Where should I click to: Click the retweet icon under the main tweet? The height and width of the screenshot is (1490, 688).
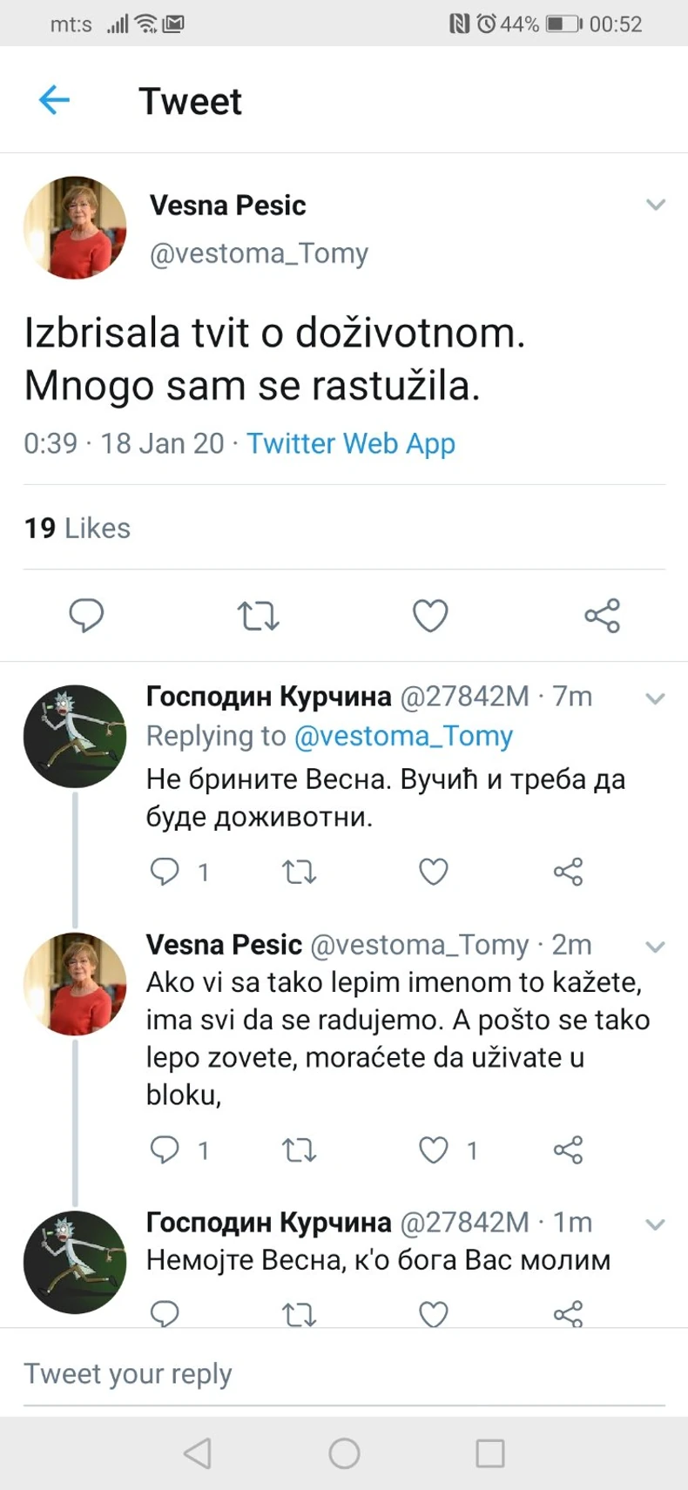[258, 616]
